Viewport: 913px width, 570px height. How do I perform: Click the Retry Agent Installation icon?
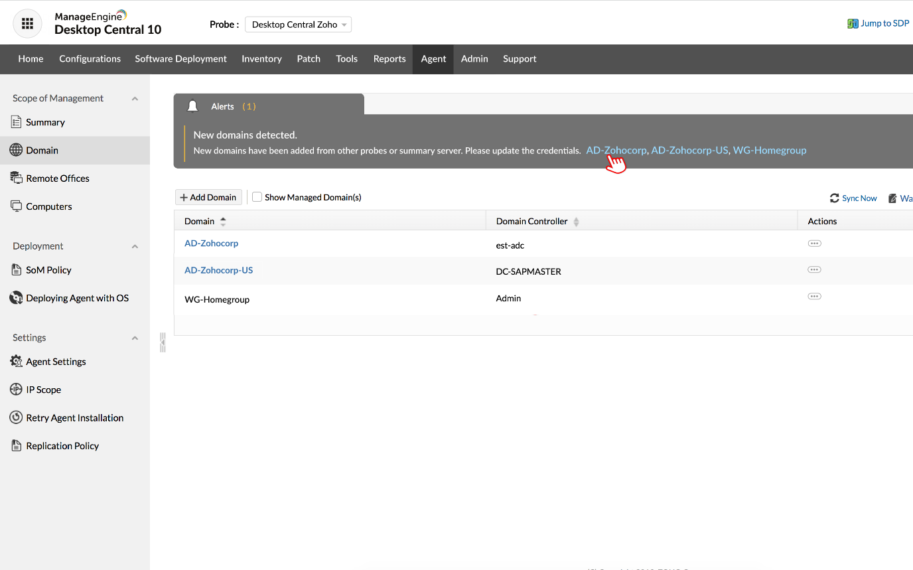tap(16, 417)
